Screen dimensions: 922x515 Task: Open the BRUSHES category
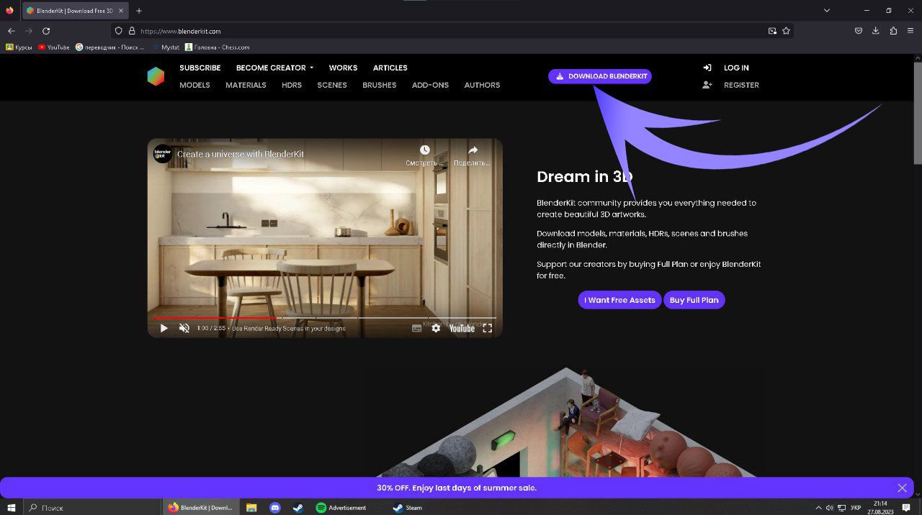coord(380,85)
